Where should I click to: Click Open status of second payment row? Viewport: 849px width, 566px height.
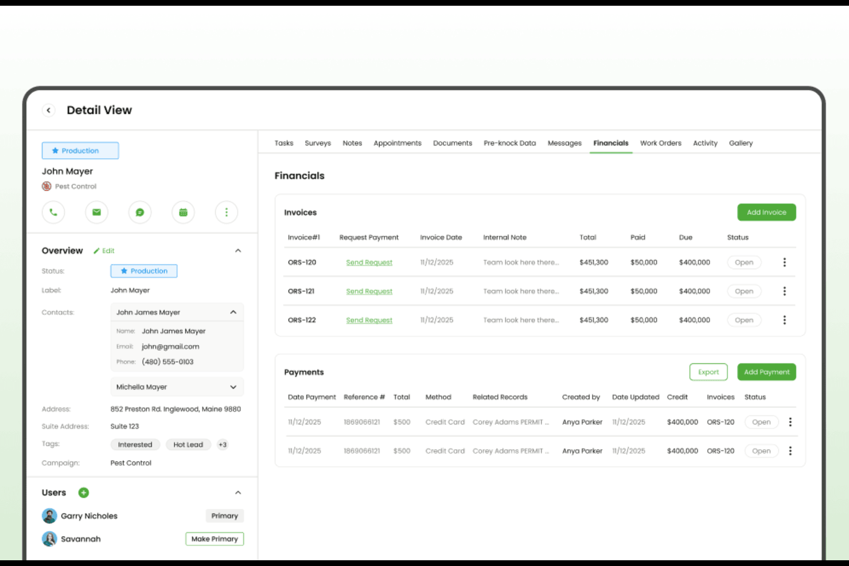761,451
